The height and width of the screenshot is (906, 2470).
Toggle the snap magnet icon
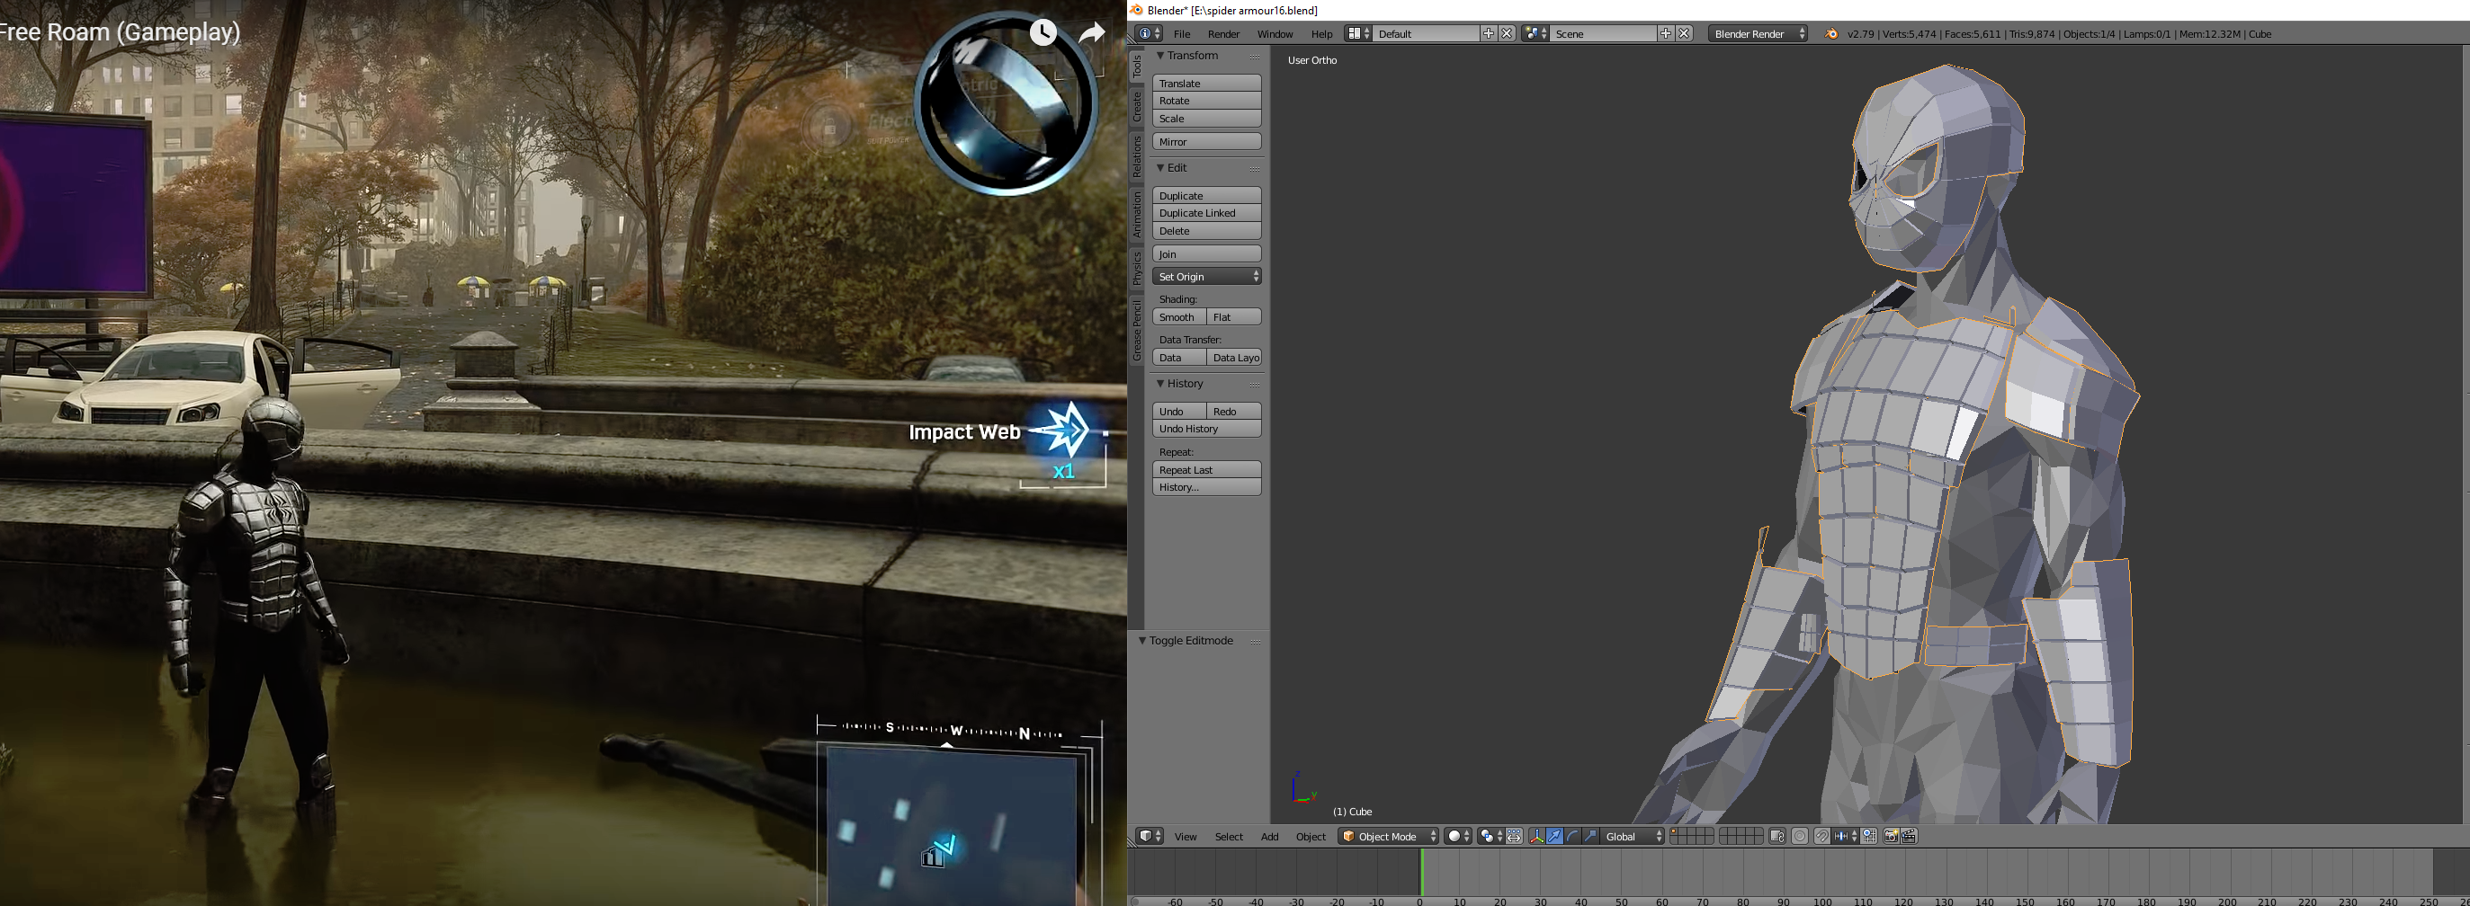tap(1822, 836)
